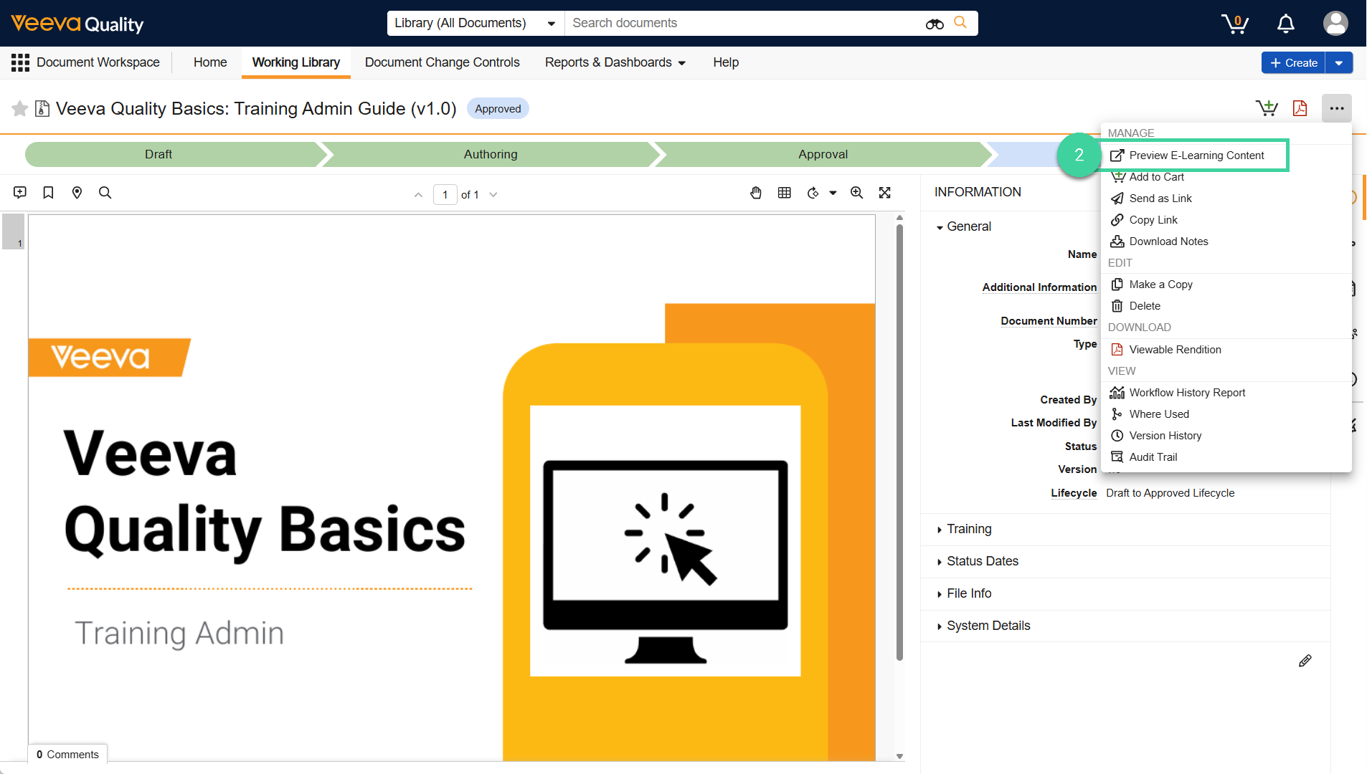The width and height of the screenshot is (1367, 774).
Task: Open the app grid tab collection icon
Action: [20, 62]
